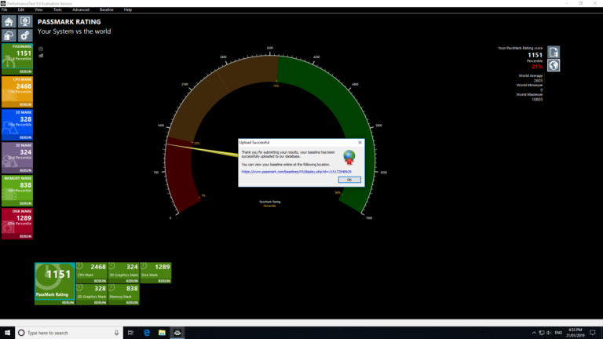Click the small chart icon below help
This screenshot has height=339, width=603.
[41, 56]
